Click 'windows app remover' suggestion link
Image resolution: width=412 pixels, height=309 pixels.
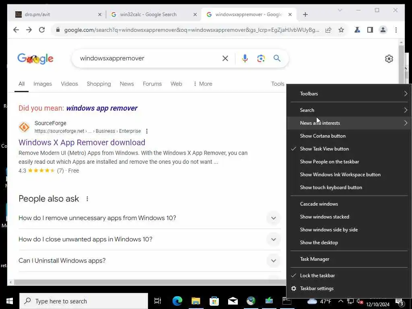[x=102, y=108]
